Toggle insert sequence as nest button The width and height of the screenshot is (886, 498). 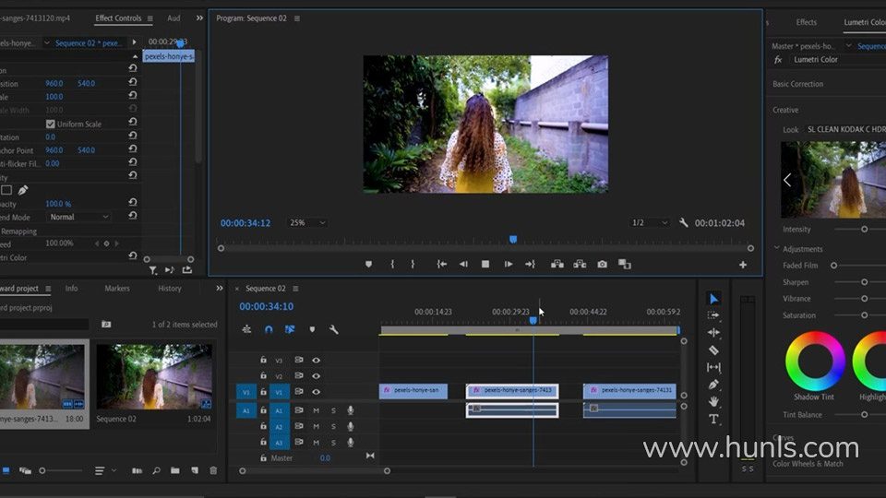click(246, 329)
